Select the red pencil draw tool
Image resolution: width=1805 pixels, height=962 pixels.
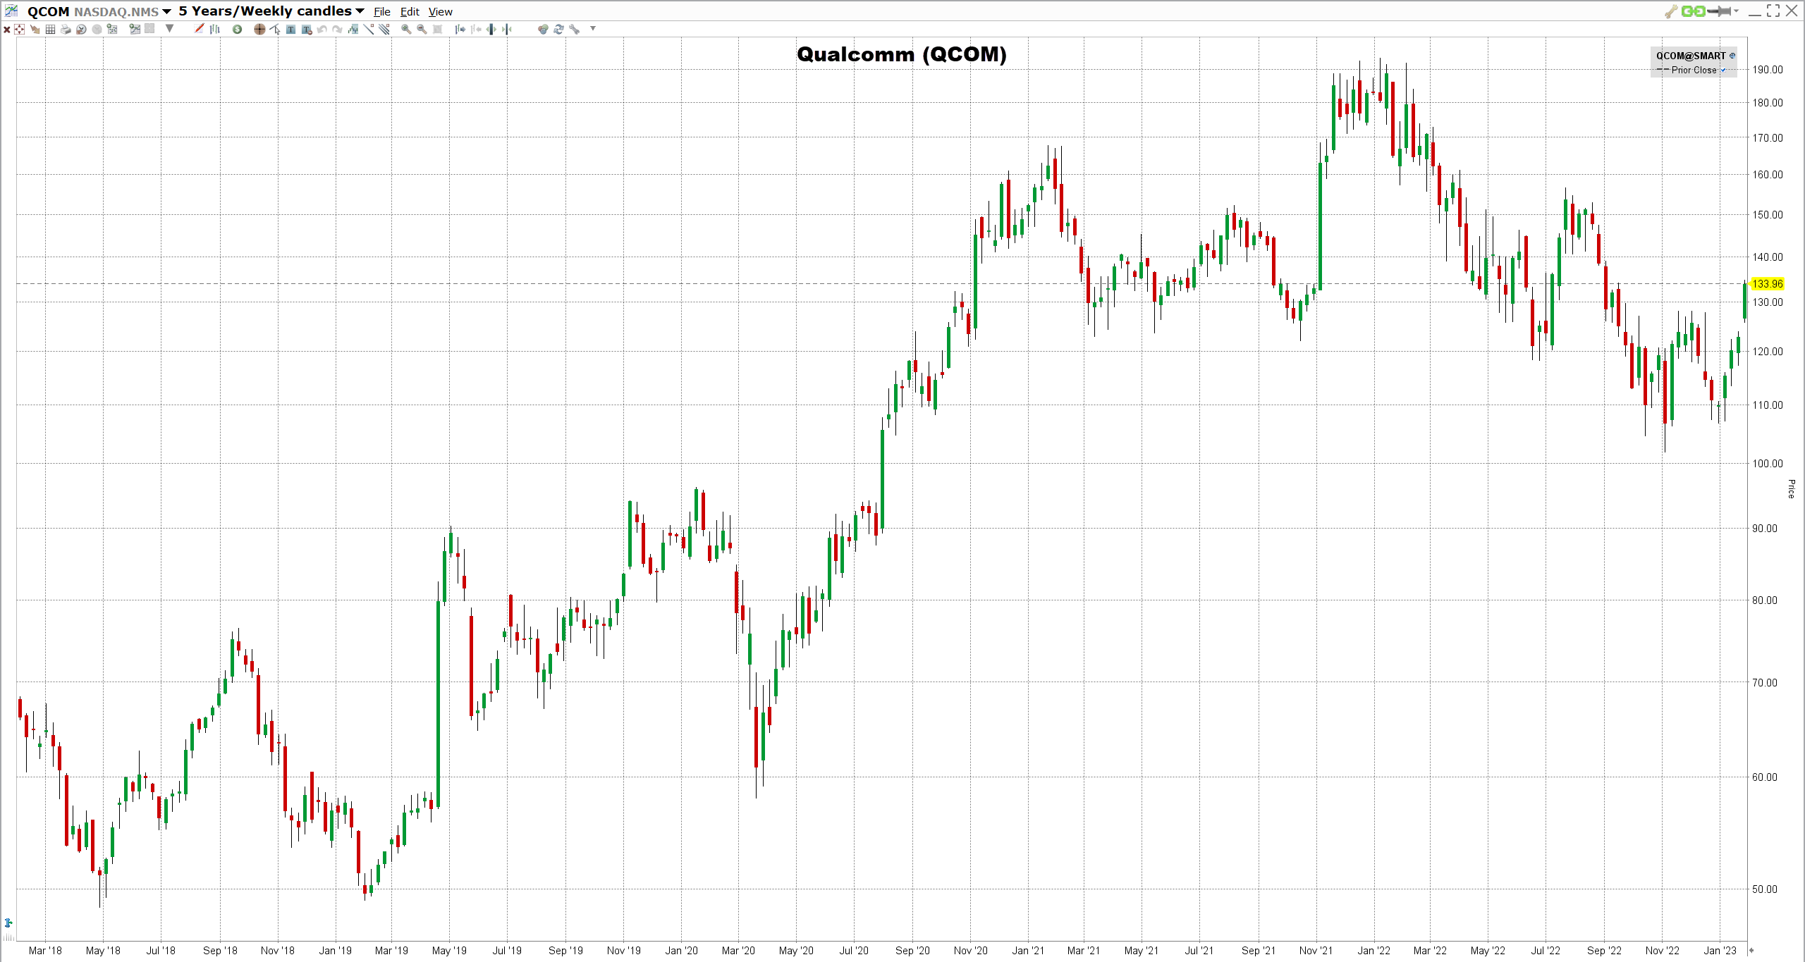[x=199, y=28]
